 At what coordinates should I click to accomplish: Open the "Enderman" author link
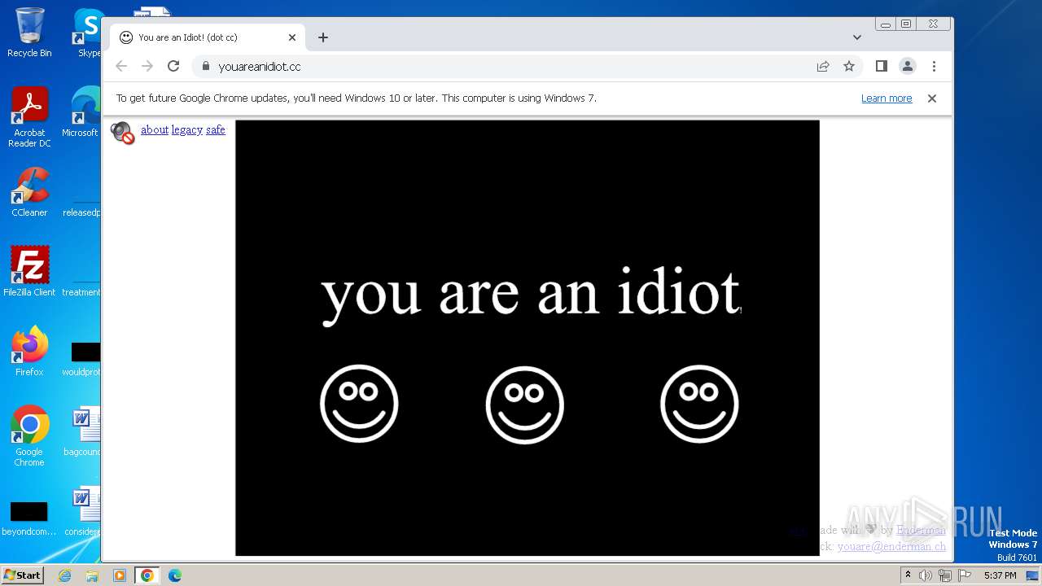coord(922,530)
